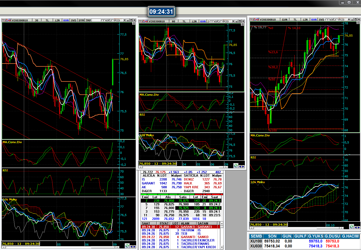Click the wave chart icon in the GUN chart
361x250 pixels.
(256, 19)
